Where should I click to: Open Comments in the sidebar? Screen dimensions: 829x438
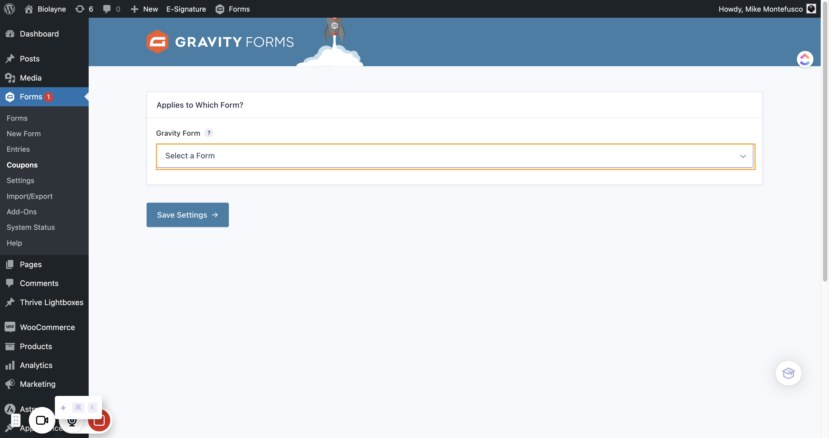pyautogui.click(x=39, y=283)
